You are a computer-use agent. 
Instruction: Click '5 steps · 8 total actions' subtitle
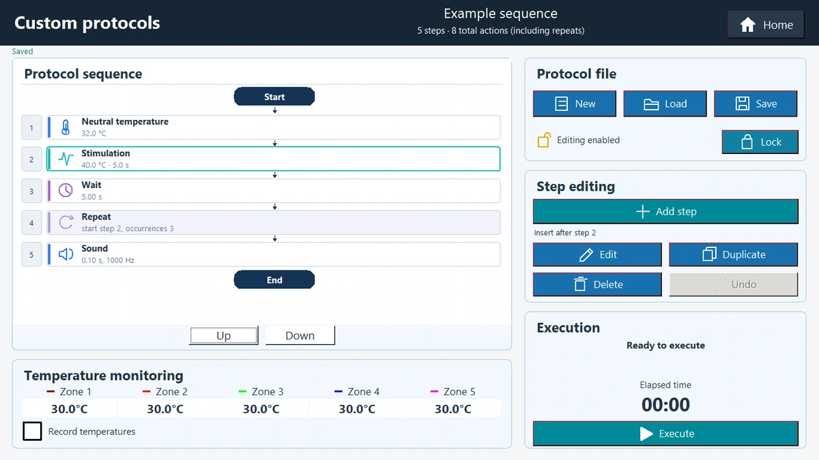[x=500, y=31]
